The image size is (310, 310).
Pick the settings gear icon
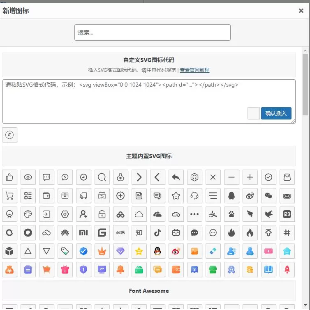[65, 214]
